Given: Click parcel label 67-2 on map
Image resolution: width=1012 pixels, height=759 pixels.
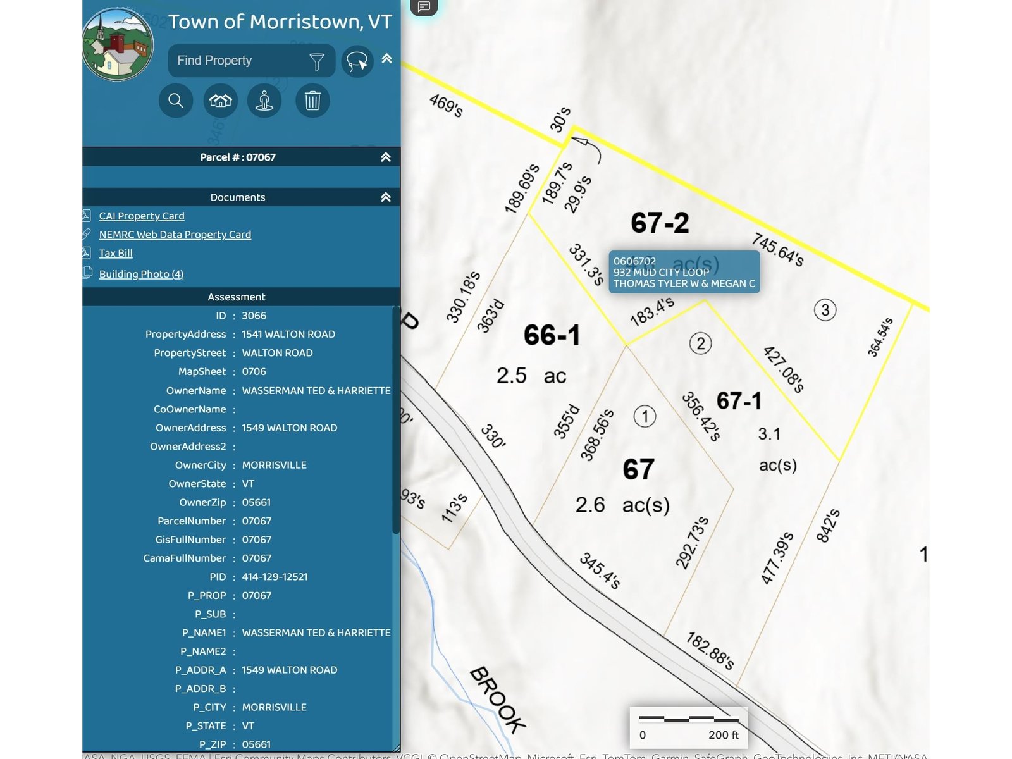Looking at the screenshot, I should tap(660, 223).
